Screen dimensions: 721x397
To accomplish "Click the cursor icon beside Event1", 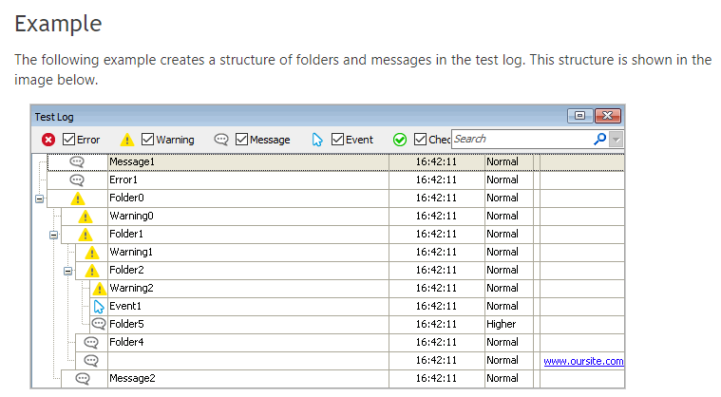I will 99,306.
